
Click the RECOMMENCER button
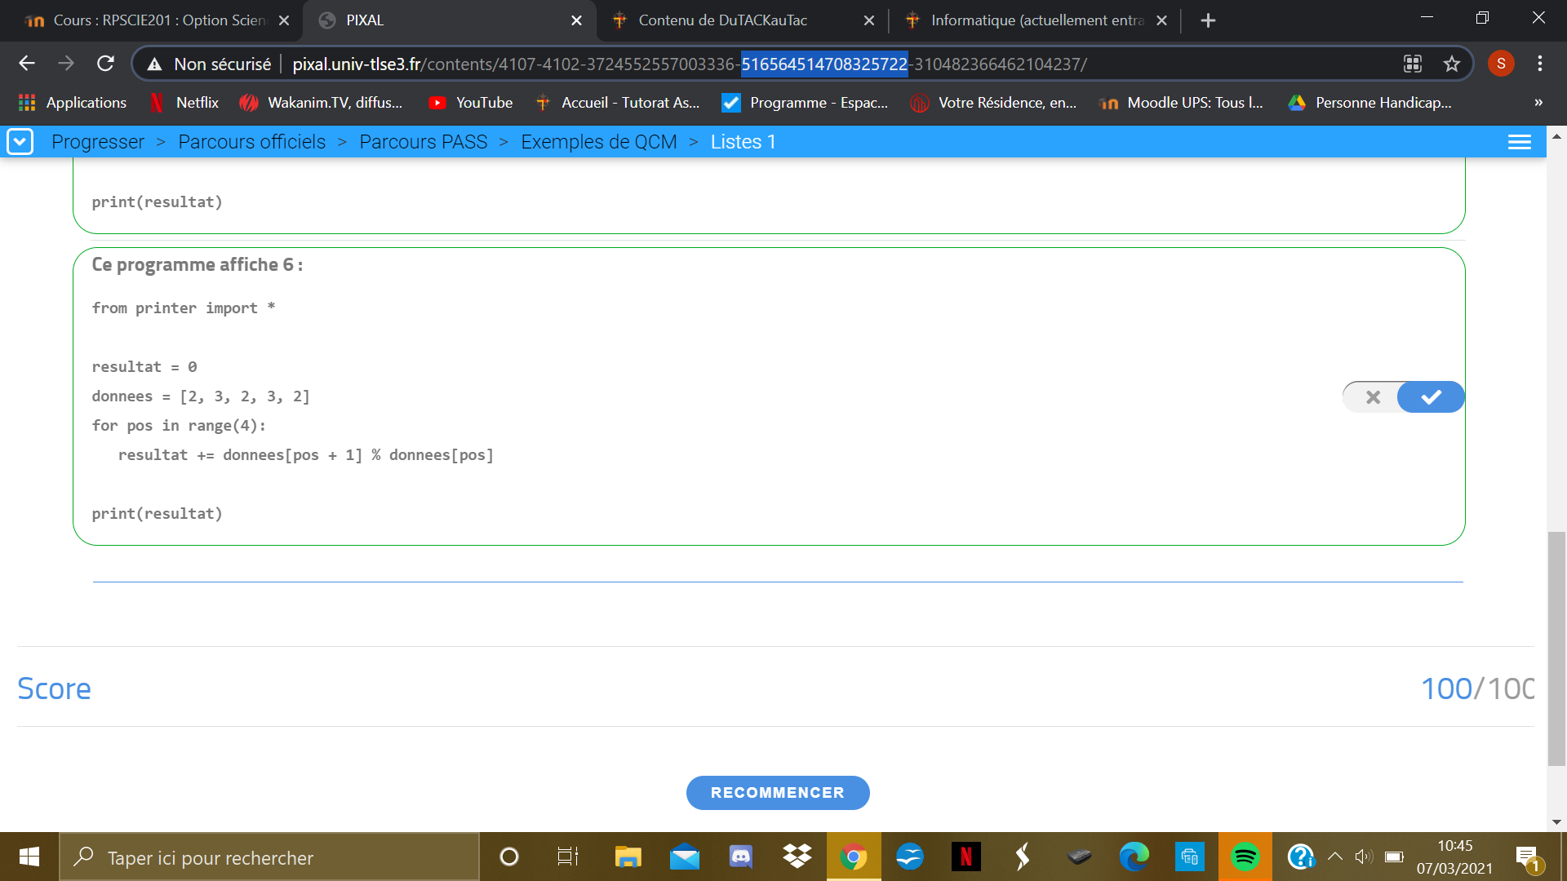(x=777, y=793)
